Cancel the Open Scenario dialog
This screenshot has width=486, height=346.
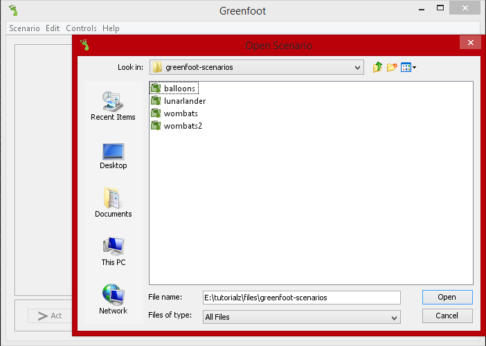click(447, 316)
